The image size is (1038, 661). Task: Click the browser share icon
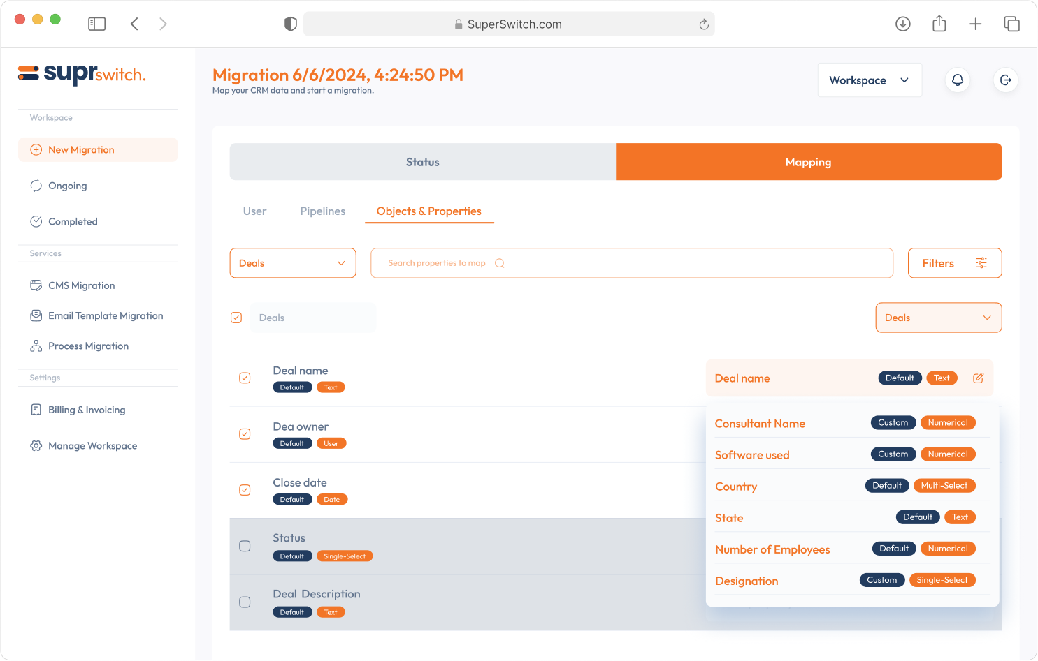pyautogui.click(x=939, y=24)
